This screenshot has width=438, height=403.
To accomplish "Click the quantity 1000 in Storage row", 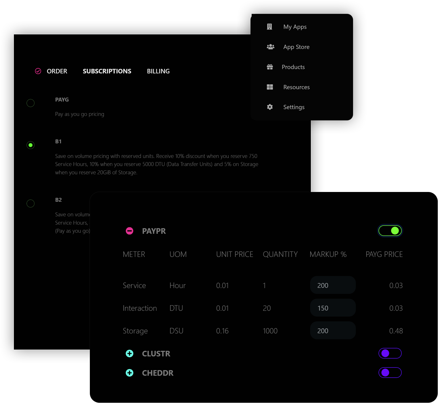I will pyautogui.click(x=270, y=331).
